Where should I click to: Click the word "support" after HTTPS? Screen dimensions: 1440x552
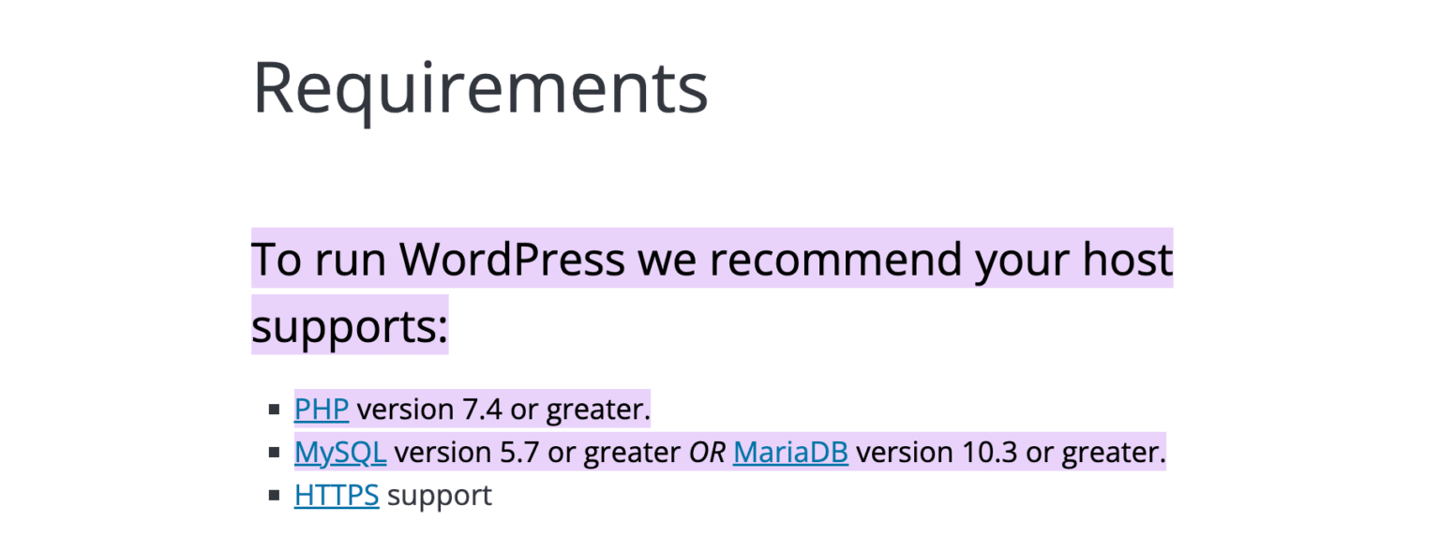[439, 495]
